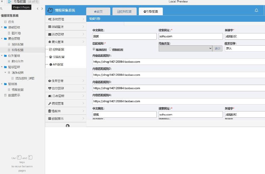This screenshot has width=265, height=174.
Task: Click 情报采集系统 project title in sidebar
Action: (x=10, y=16)
